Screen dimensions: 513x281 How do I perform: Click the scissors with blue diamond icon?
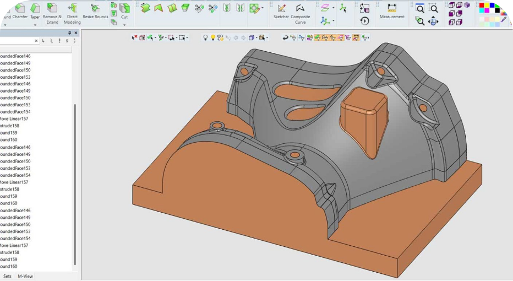pyautogui.click(x=212, y=8)
